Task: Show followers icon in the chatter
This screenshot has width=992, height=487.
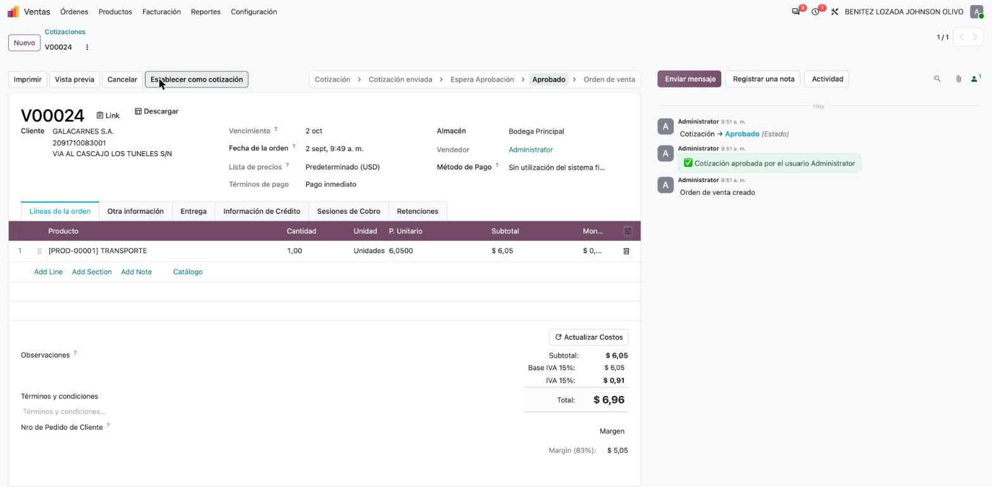Action: click(976, 79)
